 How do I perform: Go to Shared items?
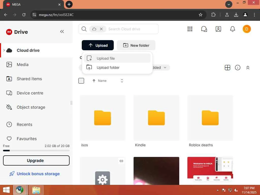[29, 79]
